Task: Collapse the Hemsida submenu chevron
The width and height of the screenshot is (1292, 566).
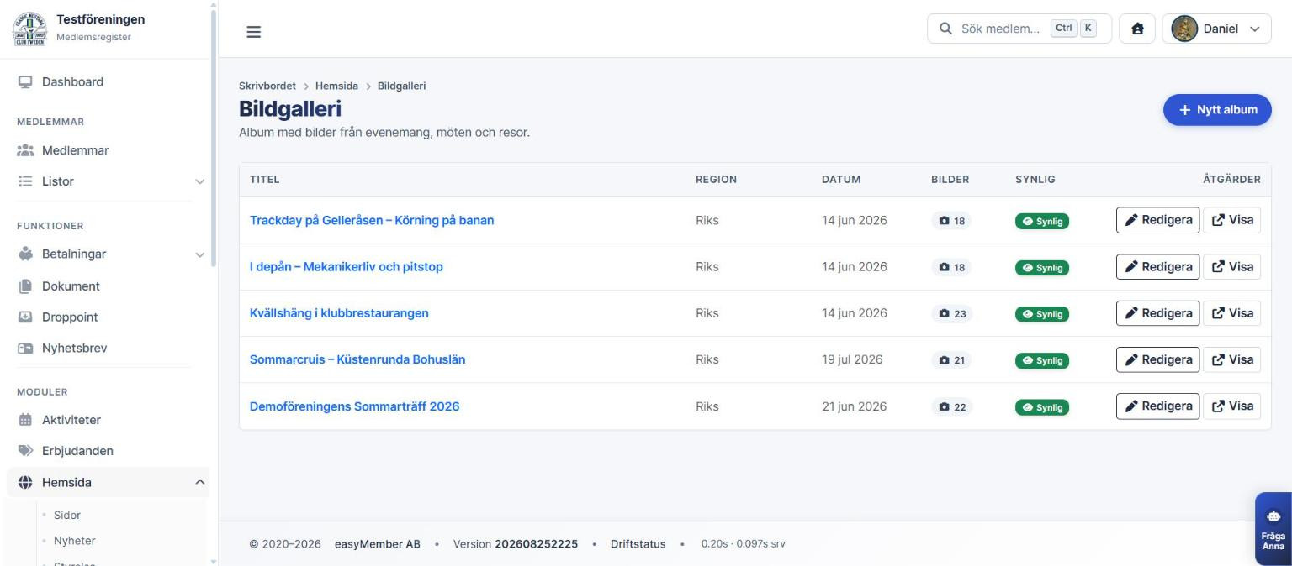Action: coord(199,483)
